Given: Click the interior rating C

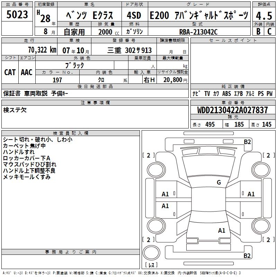Looking at the screenshot, I should tap(269, 32).
